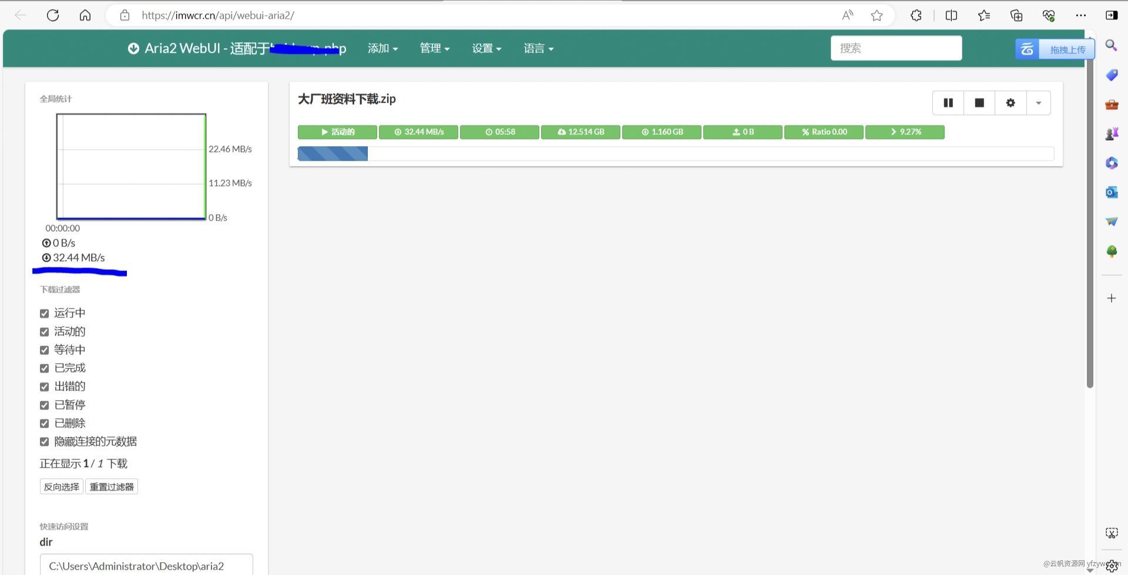Screen dimensions: 1128x575
Task: Focus the 搜索 search box
Action: click(x=896, y=48)
